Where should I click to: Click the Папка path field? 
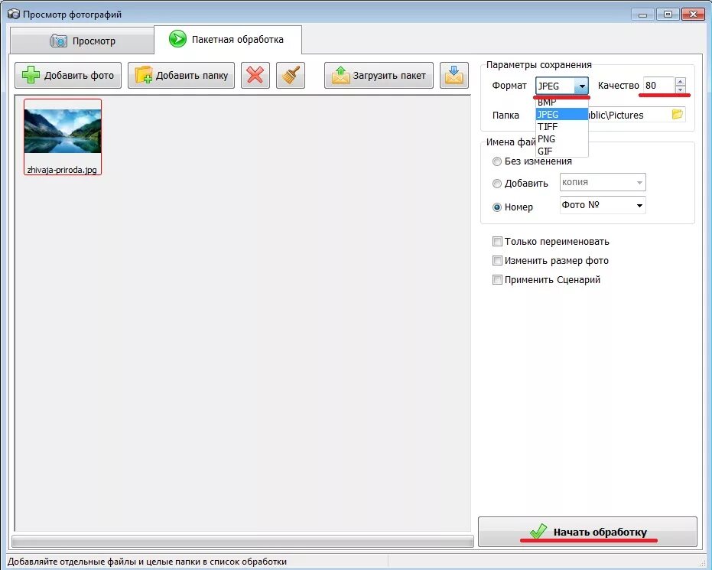(629, 115)
